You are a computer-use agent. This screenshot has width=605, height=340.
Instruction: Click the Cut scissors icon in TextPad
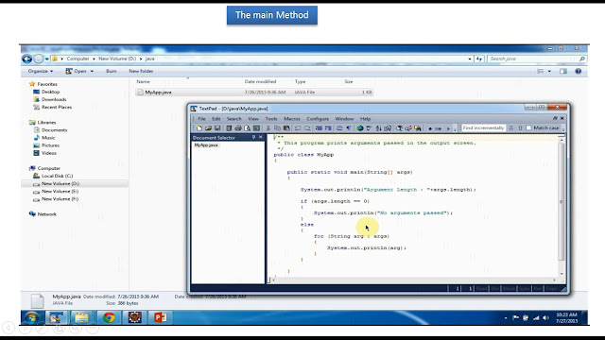coord(268,128)
